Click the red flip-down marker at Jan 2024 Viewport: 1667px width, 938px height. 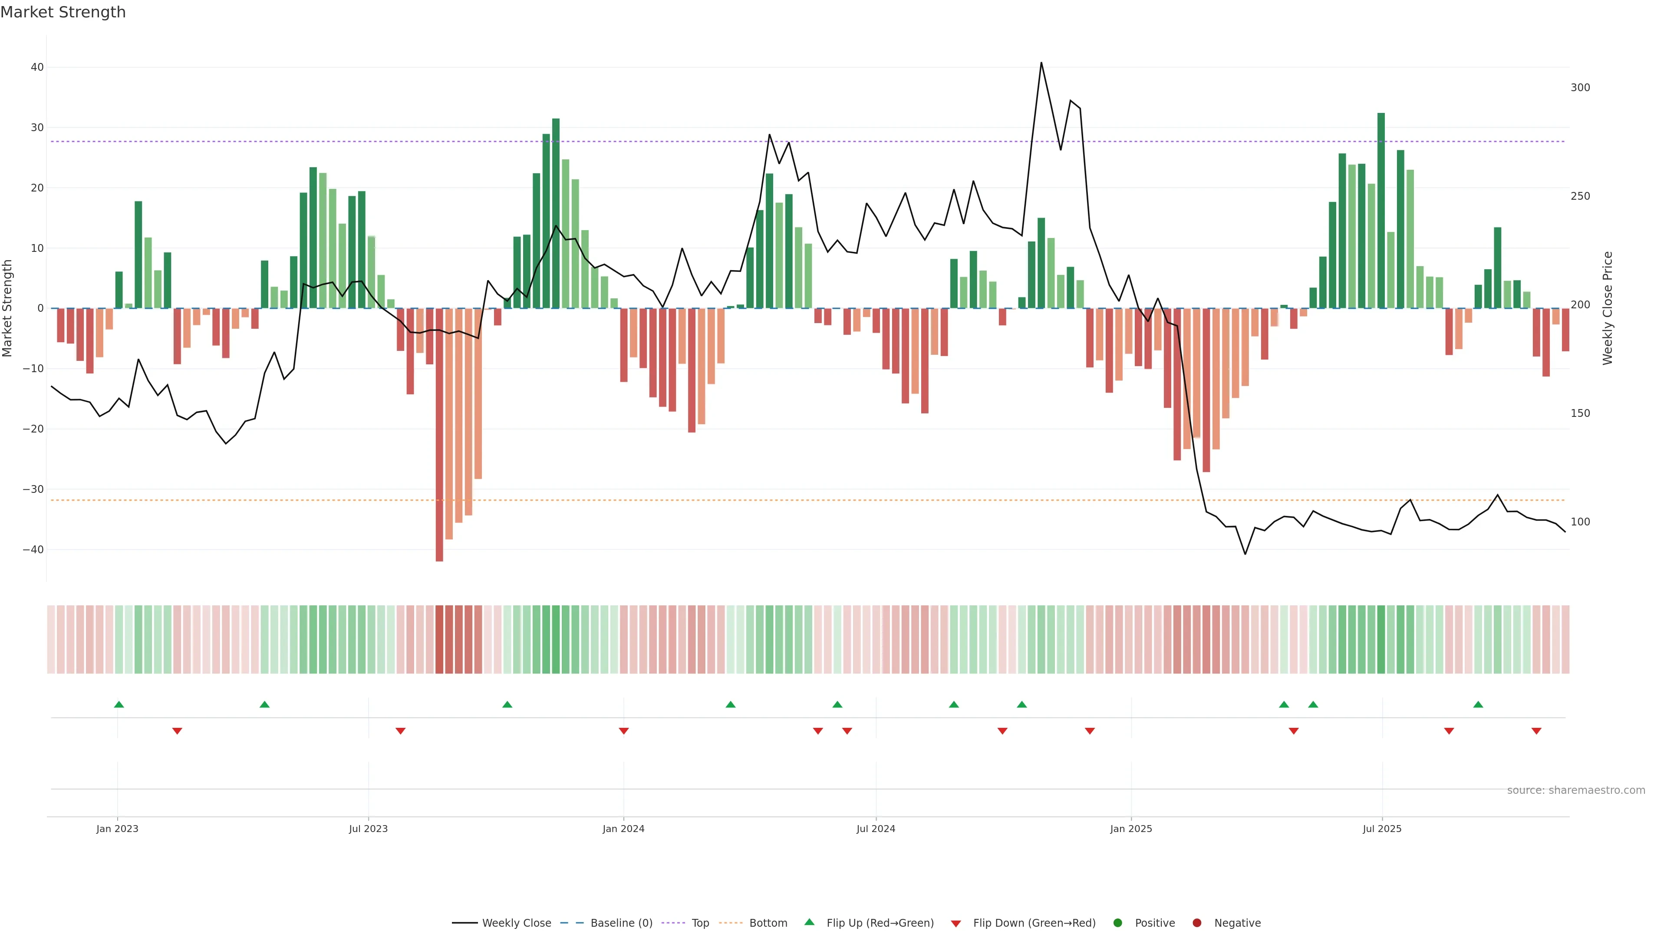point(624,731)
